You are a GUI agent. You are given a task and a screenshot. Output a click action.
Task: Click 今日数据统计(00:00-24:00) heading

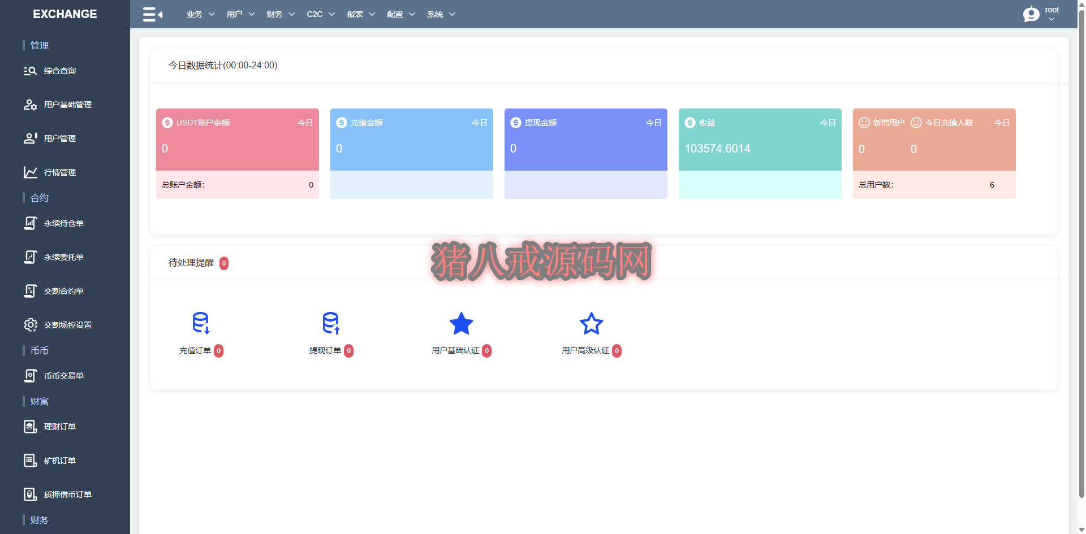[223, 66]
